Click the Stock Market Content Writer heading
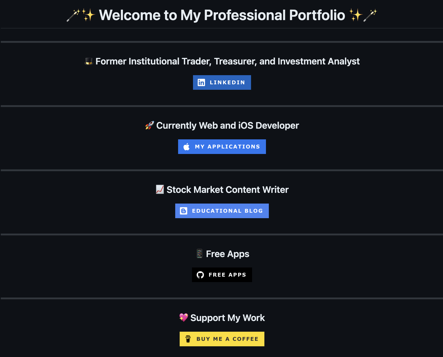The image size is (443, 357). coord(228,190)
